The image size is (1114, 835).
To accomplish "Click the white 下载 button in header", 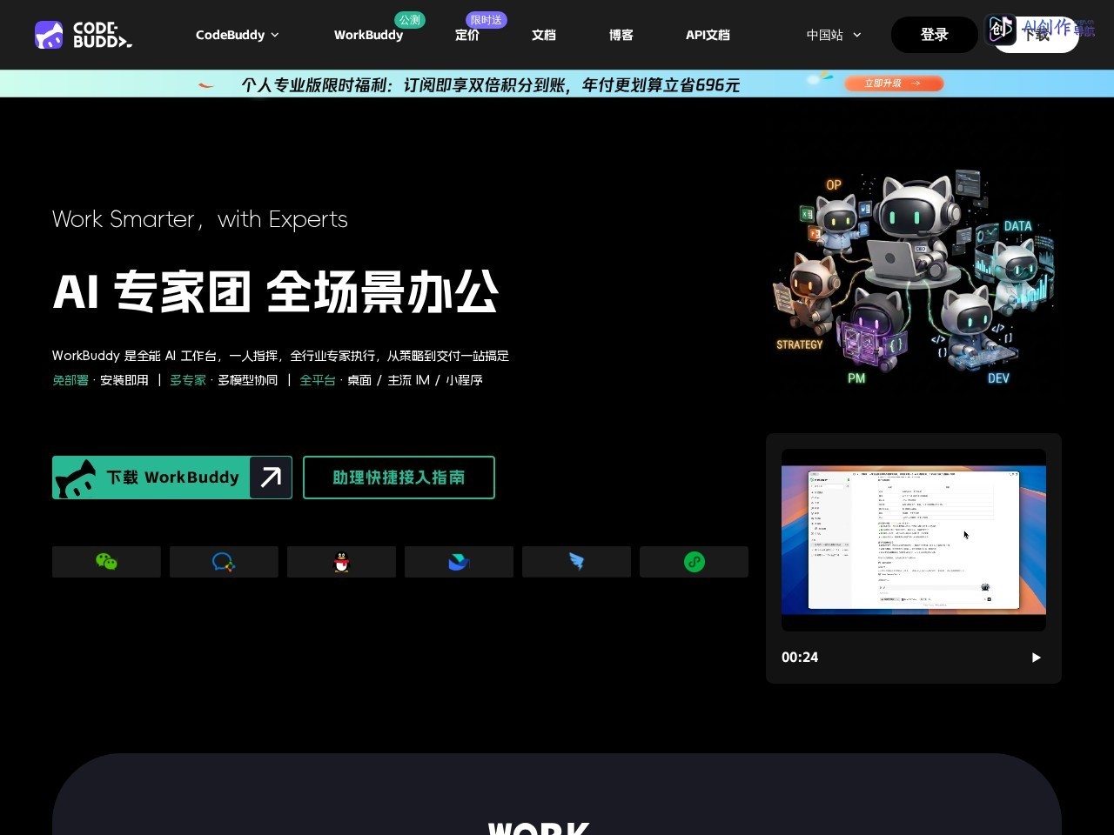I will [x=1036, y=37].
